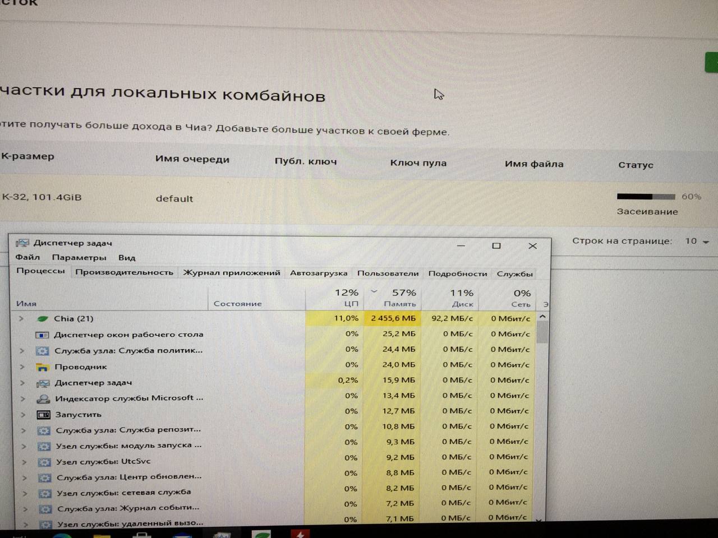The width and height of the screenshot is (718, 538).
Task: Expand the Запустить process row
Action: click(23, 415)
